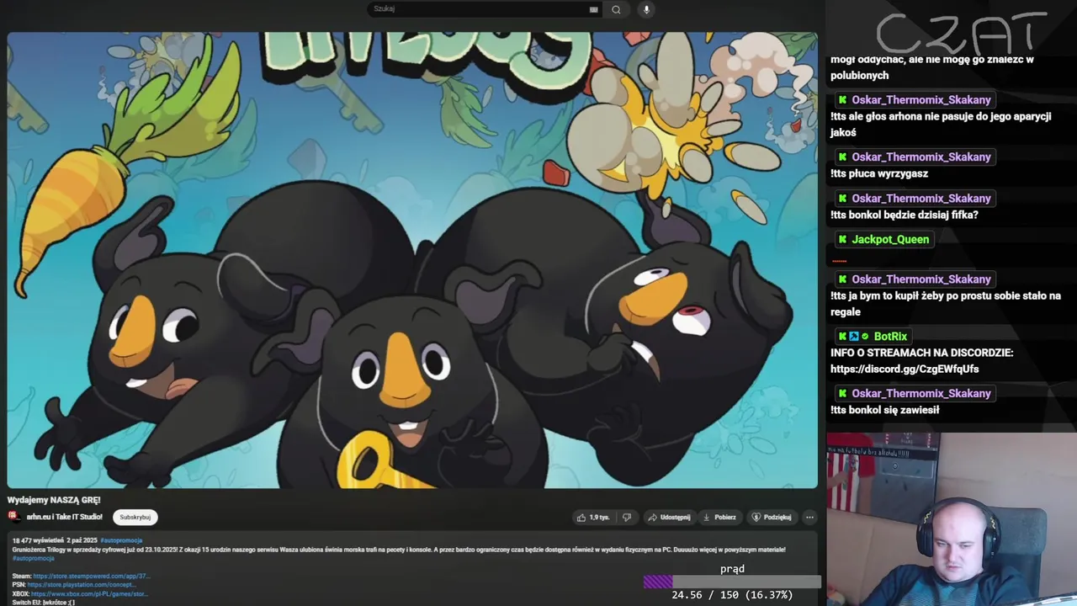Activate voice search microphone icon

[646, 9]
